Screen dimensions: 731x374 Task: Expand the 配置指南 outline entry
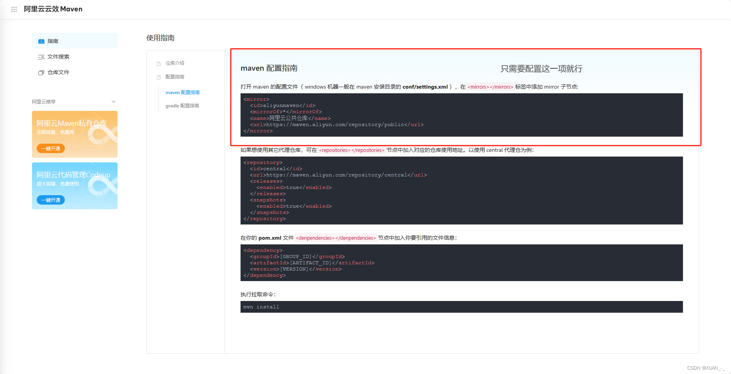[x=175, y=77]
